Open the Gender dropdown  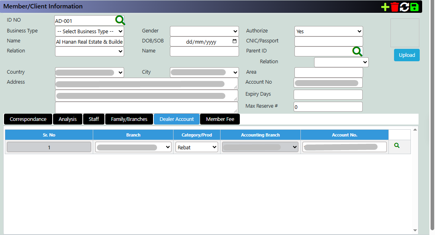point(204,31)
